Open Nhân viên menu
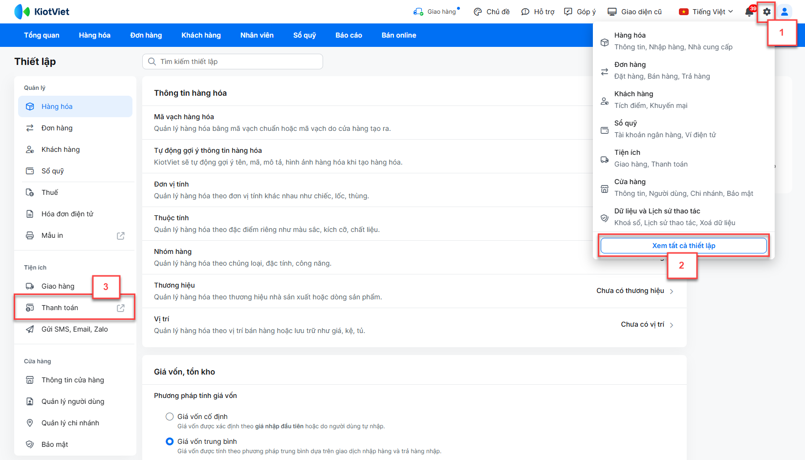 coord(257,35)
